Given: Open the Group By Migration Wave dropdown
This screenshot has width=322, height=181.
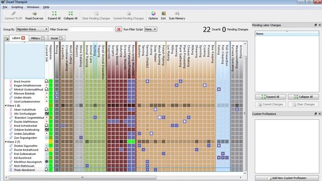Looking at the screenshot, I should pyautogui.click(x=32, y=29).
